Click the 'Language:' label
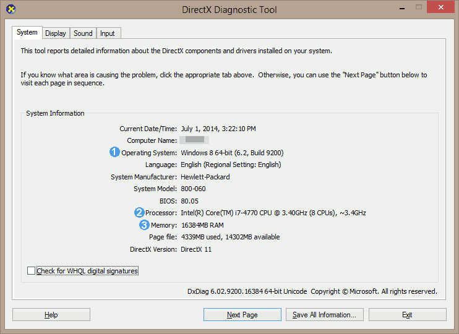The image size is (459, 334). (x=161, y=165)
